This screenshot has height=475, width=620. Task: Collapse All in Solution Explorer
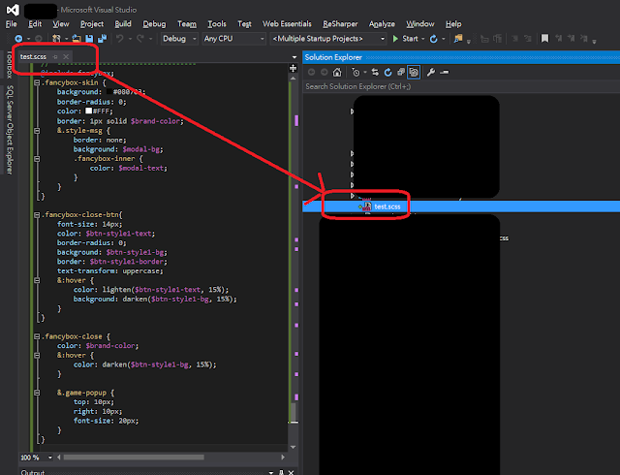401,72
